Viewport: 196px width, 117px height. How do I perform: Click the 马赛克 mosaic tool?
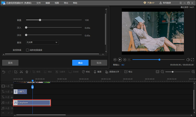[60, 72]
